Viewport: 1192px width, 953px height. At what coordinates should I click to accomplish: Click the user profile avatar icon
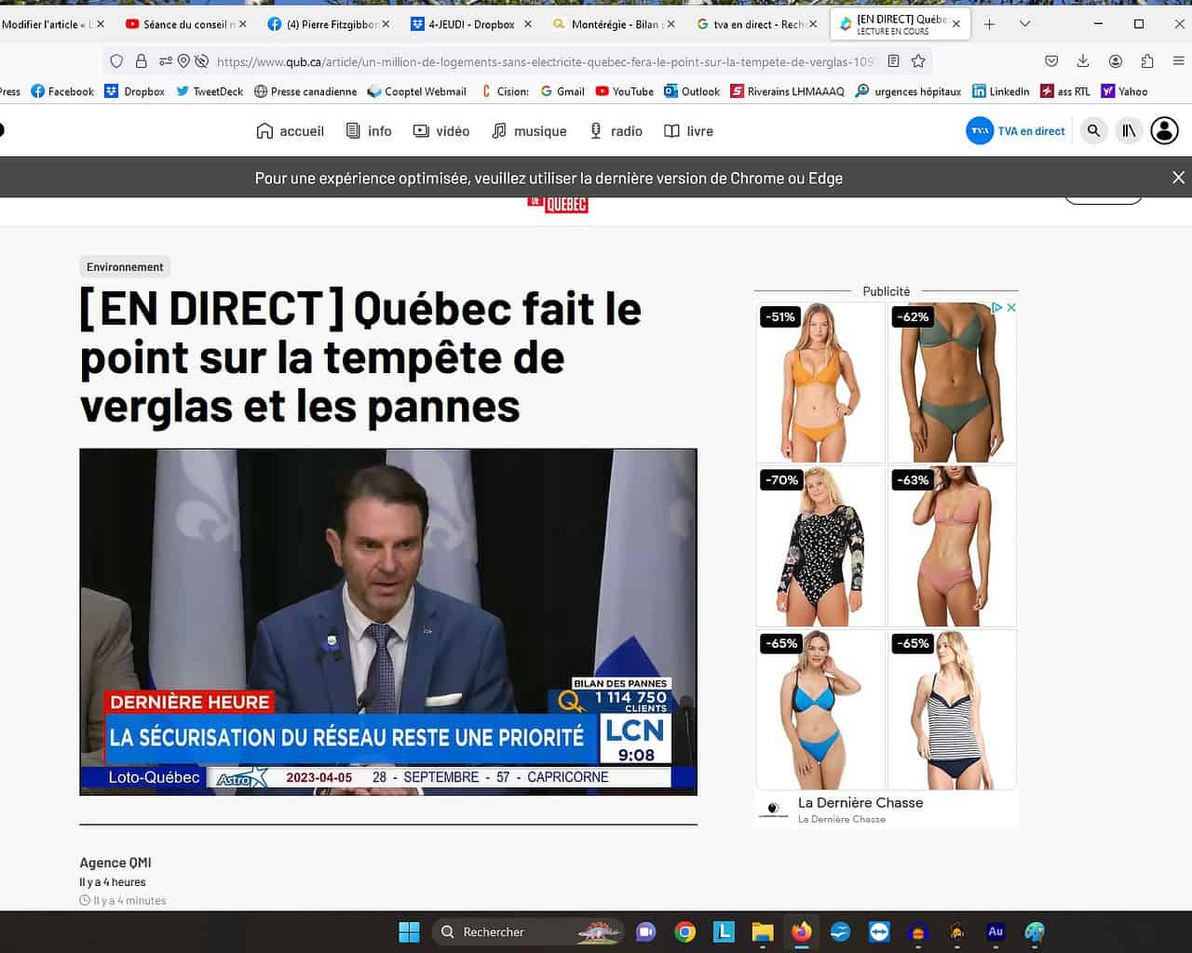[x=1164, y=131]
